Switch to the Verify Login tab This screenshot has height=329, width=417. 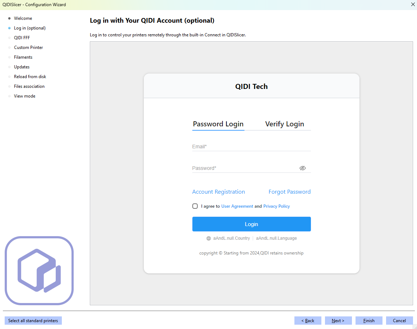coord(284,124)
